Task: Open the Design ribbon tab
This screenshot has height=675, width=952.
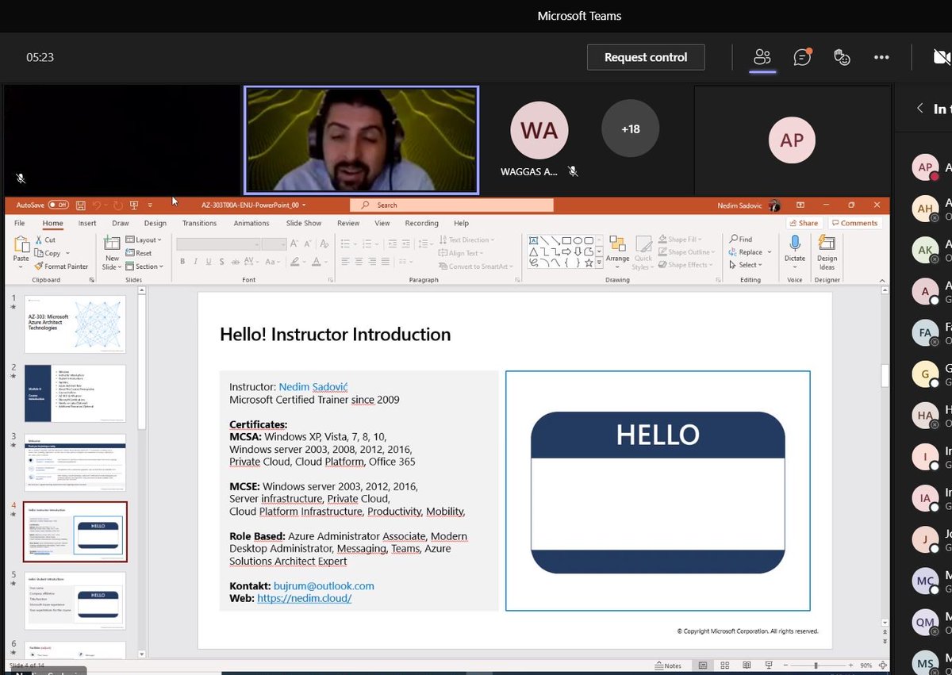Action: point(155,224)
